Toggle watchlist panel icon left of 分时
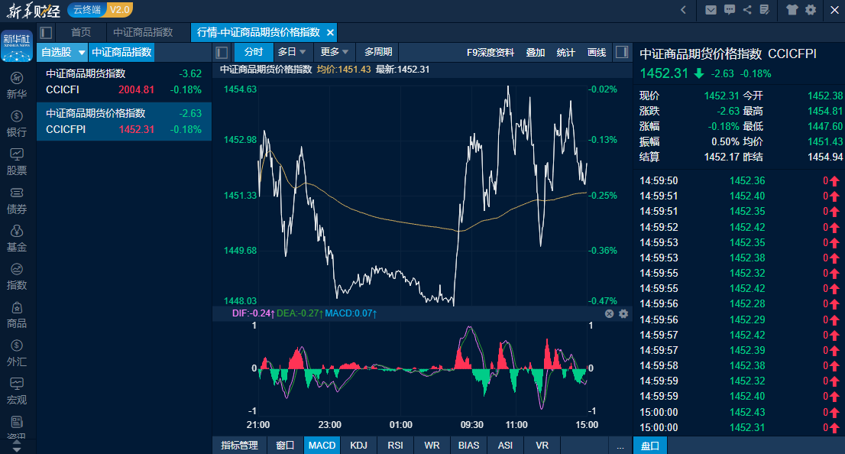Screen dimensions: 845x454 pyautogui.click(x=222, y=52)
